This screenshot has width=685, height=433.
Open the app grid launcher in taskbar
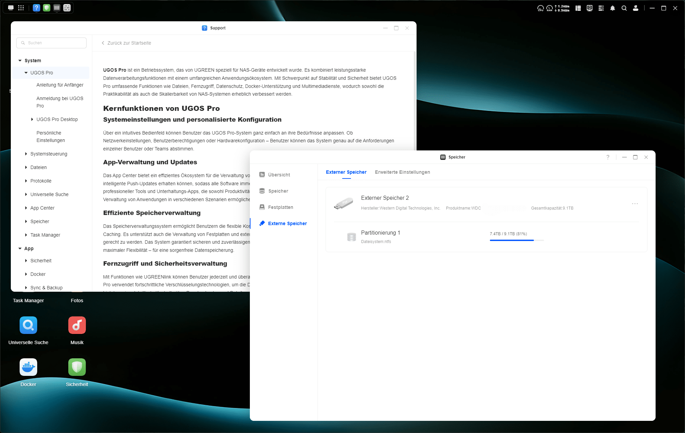21,8
